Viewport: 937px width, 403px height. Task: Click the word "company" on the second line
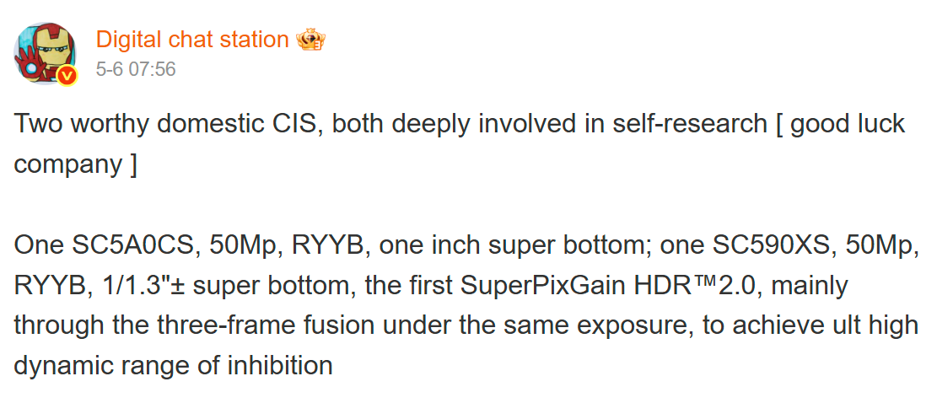pyautogui.click(x=67, y=164)
